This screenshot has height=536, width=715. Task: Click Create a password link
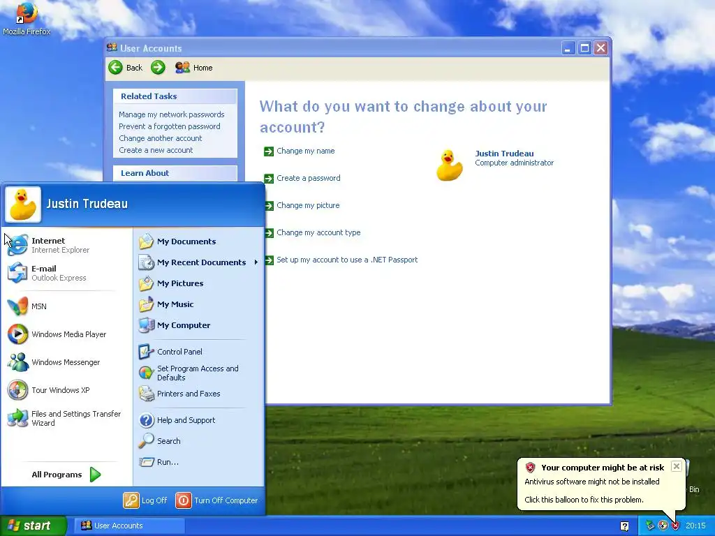coord(308,178)
